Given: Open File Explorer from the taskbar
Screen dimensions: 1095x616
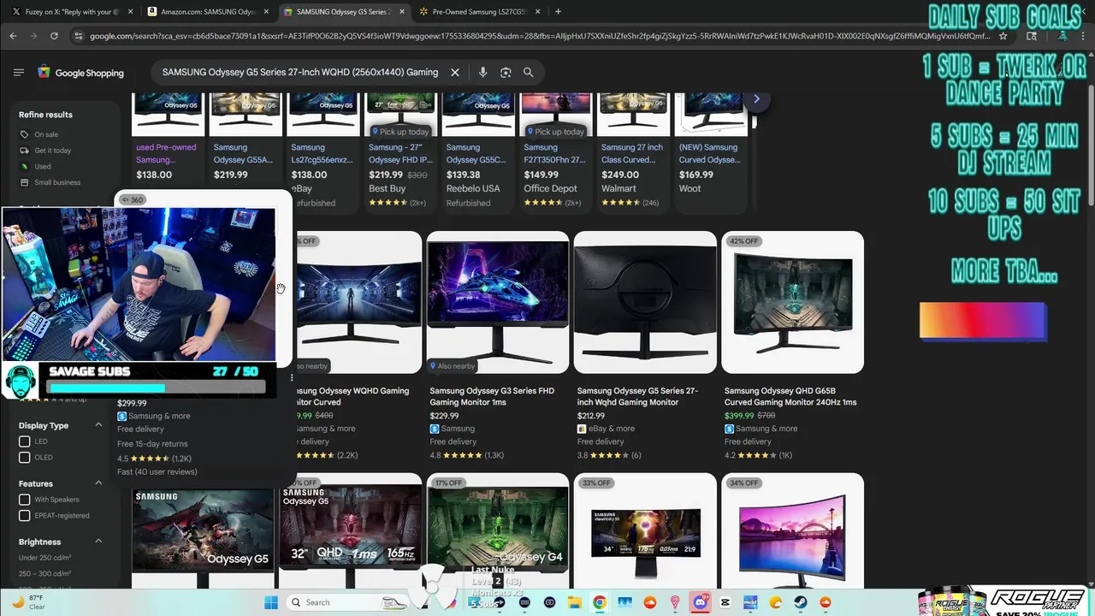Looking at the screenshot, I should (575, 602).
